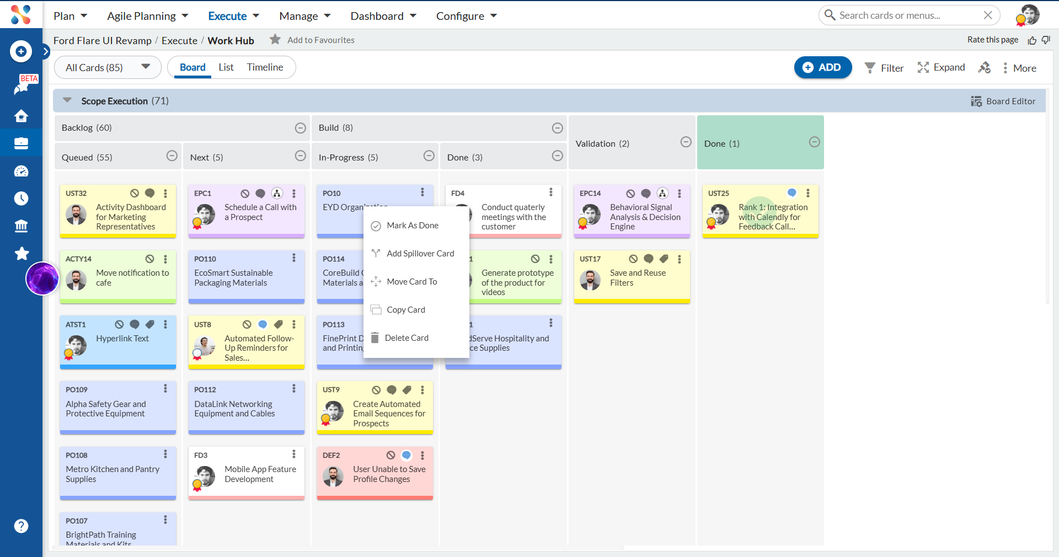Switch to the List view tab
Viewport: 1059px width, 557px height.
(226, 67)
